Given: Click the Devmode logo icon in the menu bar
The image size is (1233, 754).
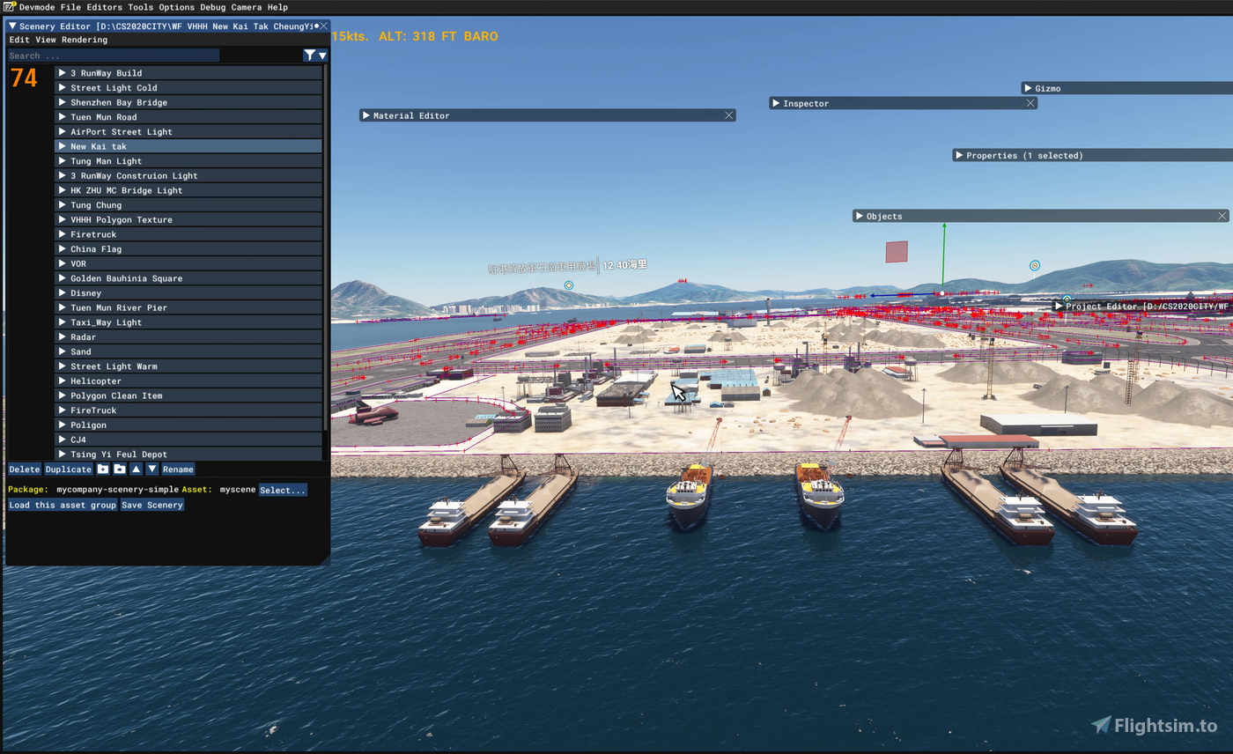Looking at the screenshot, I should [7, 6].
